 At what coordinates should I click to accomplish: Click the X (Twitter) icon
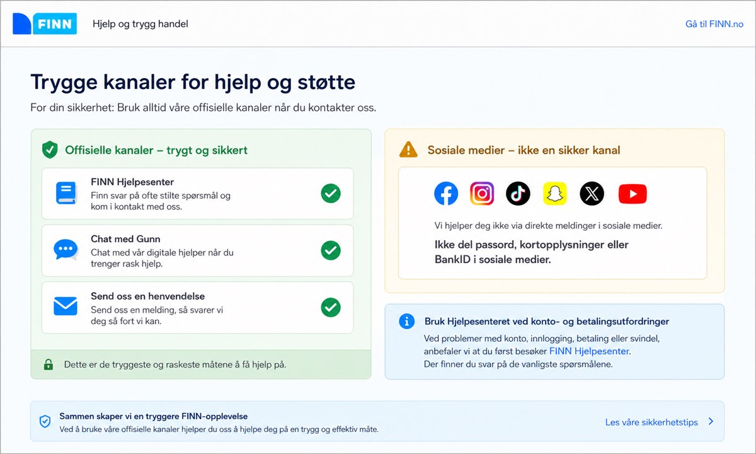(x=592, y=194)
